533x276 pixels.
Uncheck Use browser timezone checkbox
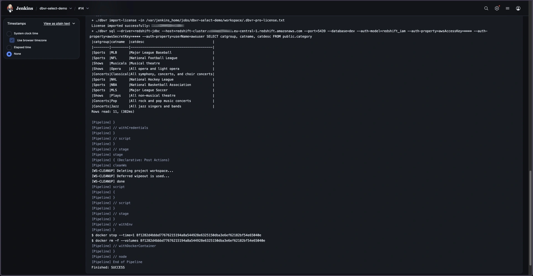pos(12,40)
